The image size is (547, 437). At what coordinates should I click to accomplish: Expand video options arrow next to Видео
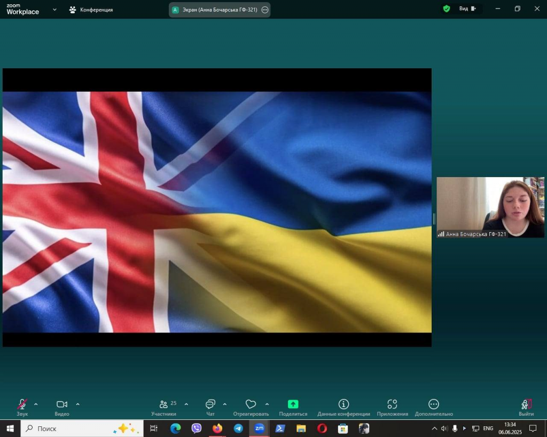pos(77,404)
